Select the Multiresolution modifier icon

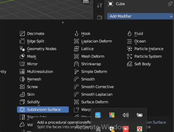pyautogui.click(x=22, y=72)
